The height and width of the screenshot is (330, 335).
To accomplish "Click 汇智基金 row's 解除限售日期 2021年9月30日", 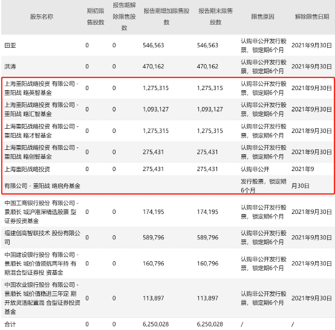I will 311,109.
